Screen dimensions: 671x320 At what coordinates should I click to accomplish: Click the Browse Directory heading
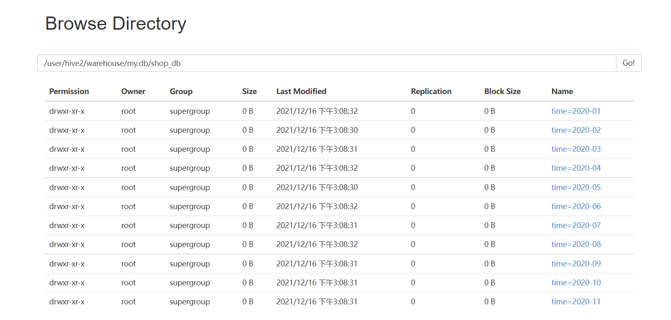pyautogui.click(x=116, y=24)
